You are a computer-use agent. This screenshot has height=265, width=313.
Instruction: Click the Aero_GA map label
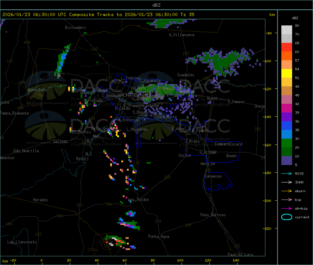coord(208,164)
